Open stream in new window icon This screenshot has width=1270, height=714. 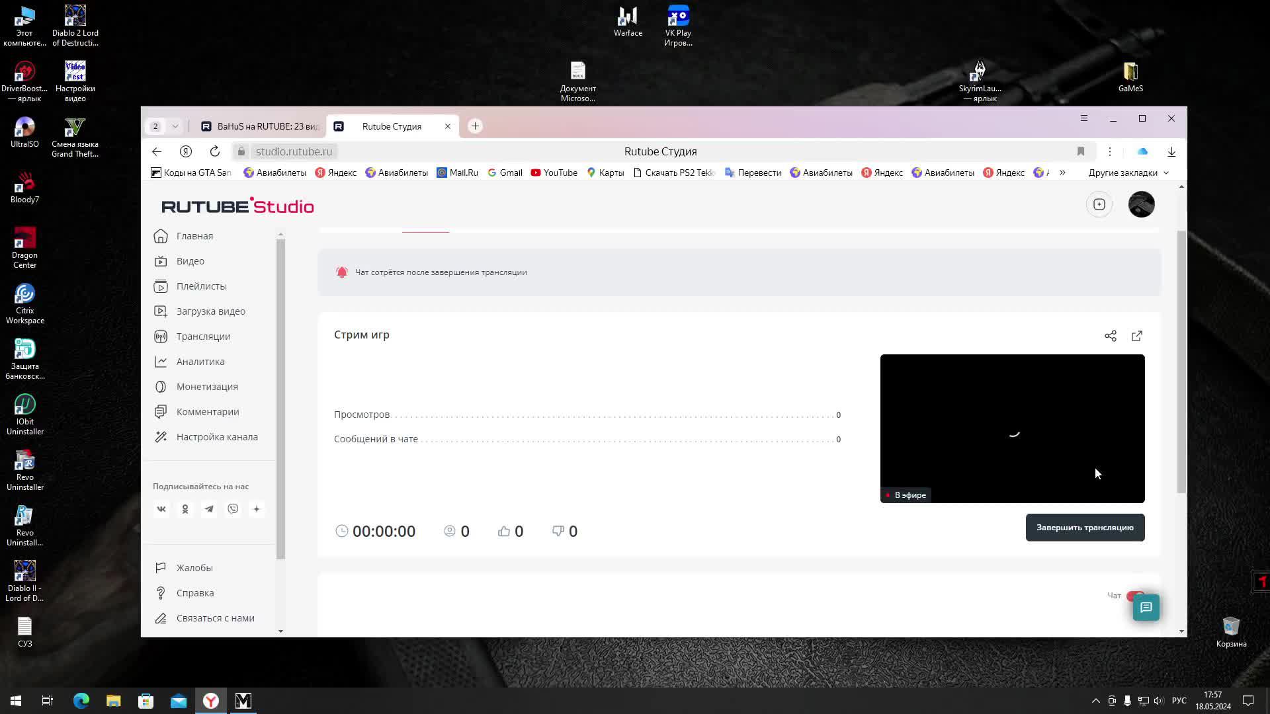tap(1137, 336)
